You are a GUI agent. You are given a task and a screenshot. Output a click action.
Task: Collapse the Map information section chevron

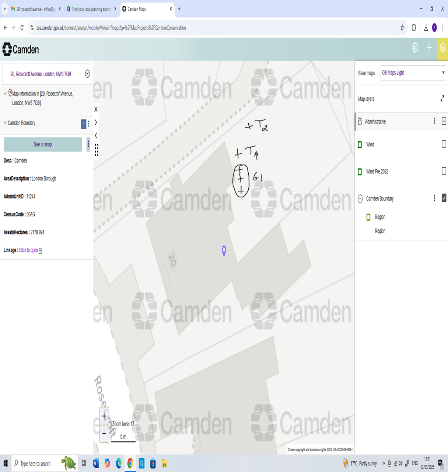click(x=5, y=94)
